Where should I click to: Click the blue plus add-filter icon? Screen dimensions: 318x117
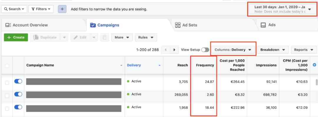[62, 9]
